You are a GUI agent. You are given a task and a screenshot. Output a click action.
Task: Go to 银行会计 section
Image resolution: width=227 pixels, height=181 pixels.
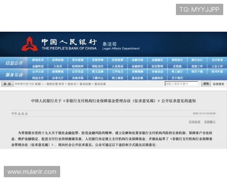(197, 60)
